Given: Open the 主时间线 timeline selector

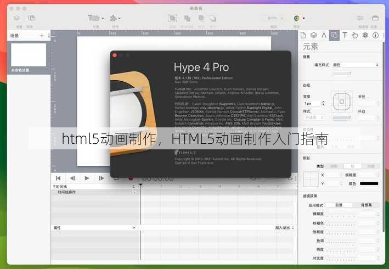Looking at the screenshot, I should tap(94, 187).
